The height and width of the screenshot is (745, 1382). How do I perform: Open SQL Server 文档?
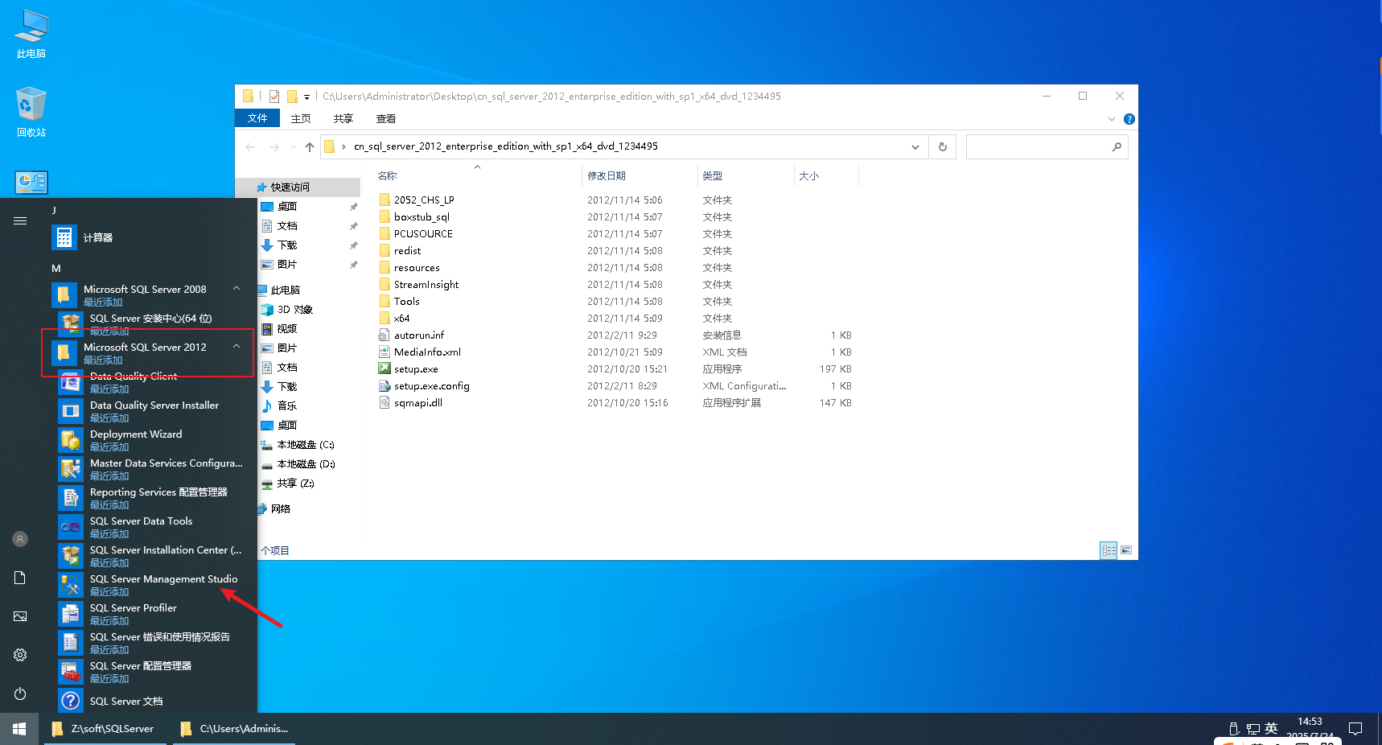pos(149,701)
